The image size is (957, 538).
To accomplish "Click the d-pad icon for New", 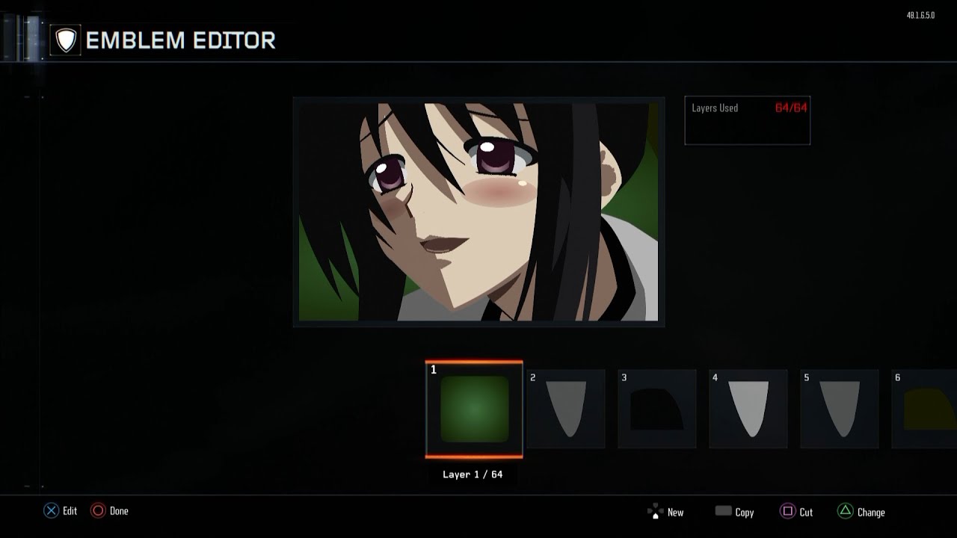I will [x=655, y=512].
